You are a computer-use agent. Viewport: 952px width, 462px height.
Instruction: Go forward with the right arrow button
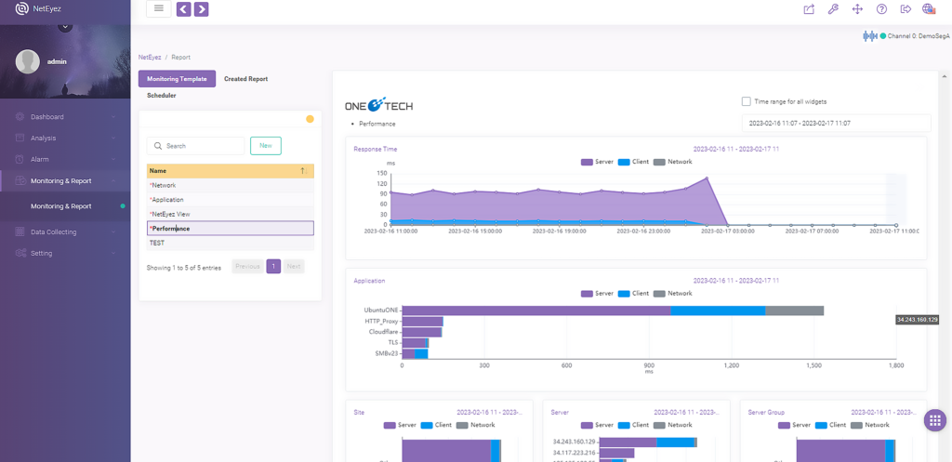pos(202,9)
